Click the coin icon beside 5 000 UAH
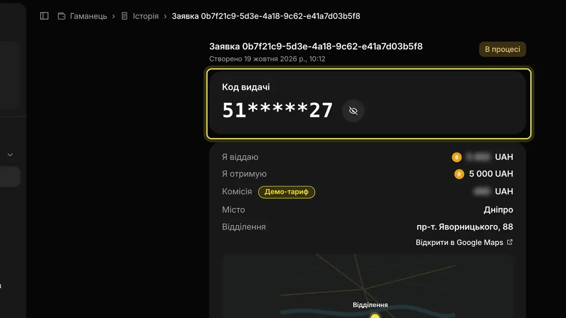The image size is (566, 318). [x=459, y=174]
